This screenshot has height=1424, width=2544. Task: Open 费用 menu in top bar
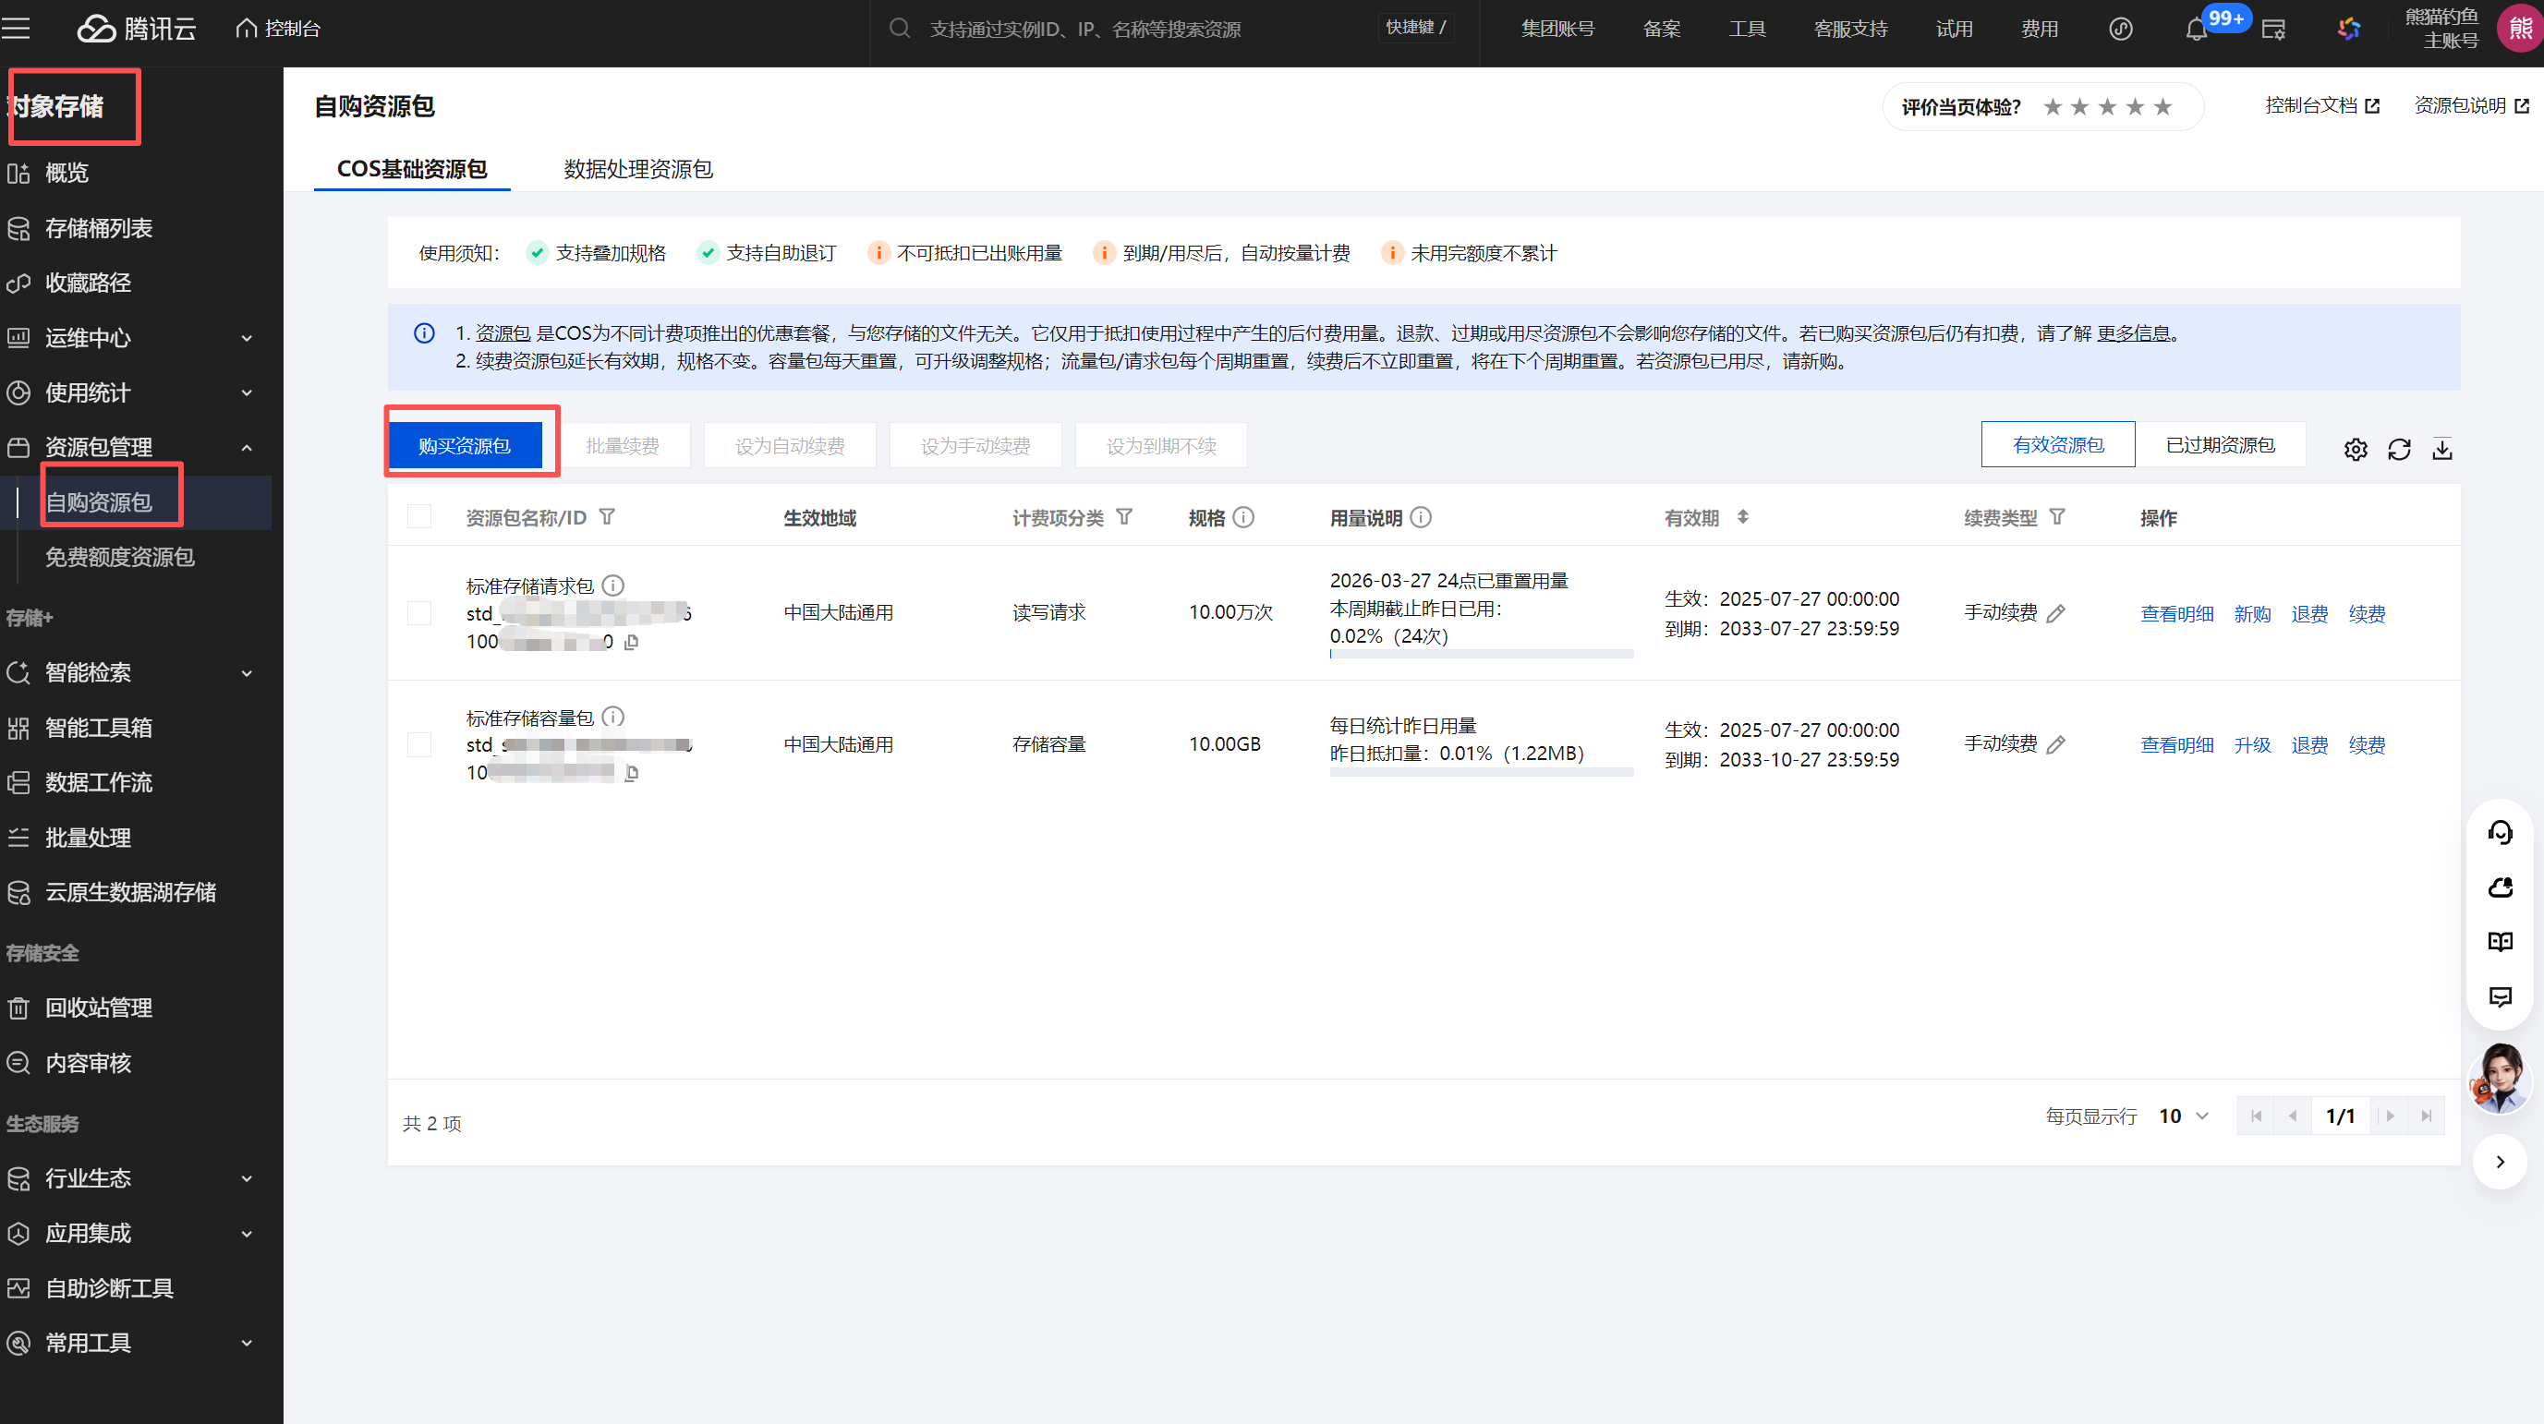coord(2040,29)
